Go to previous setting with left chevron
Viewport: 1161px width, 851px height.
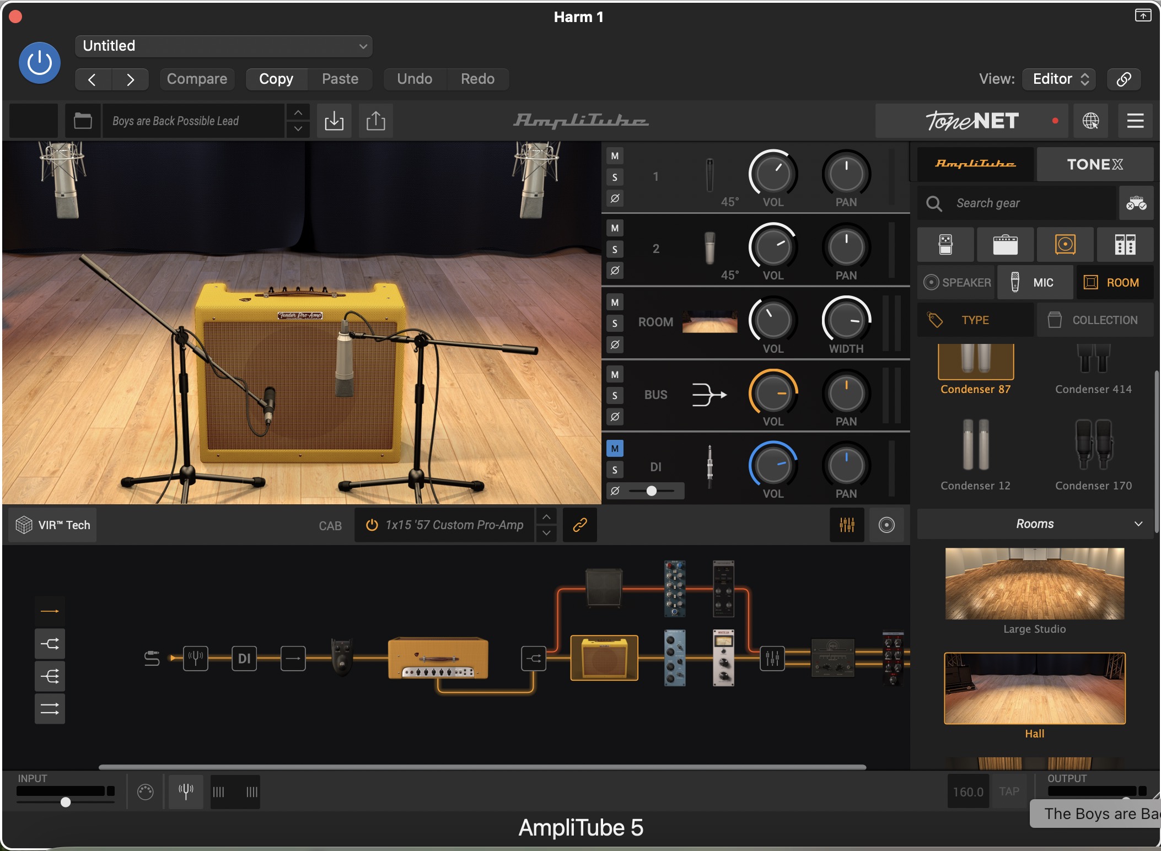93,79
